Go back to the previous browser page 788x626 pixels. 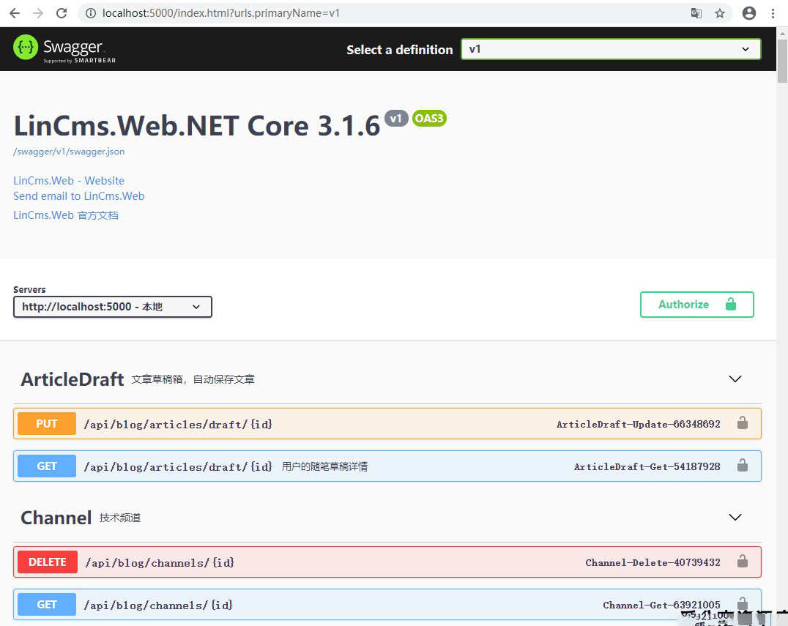click(x=15, y=13)
